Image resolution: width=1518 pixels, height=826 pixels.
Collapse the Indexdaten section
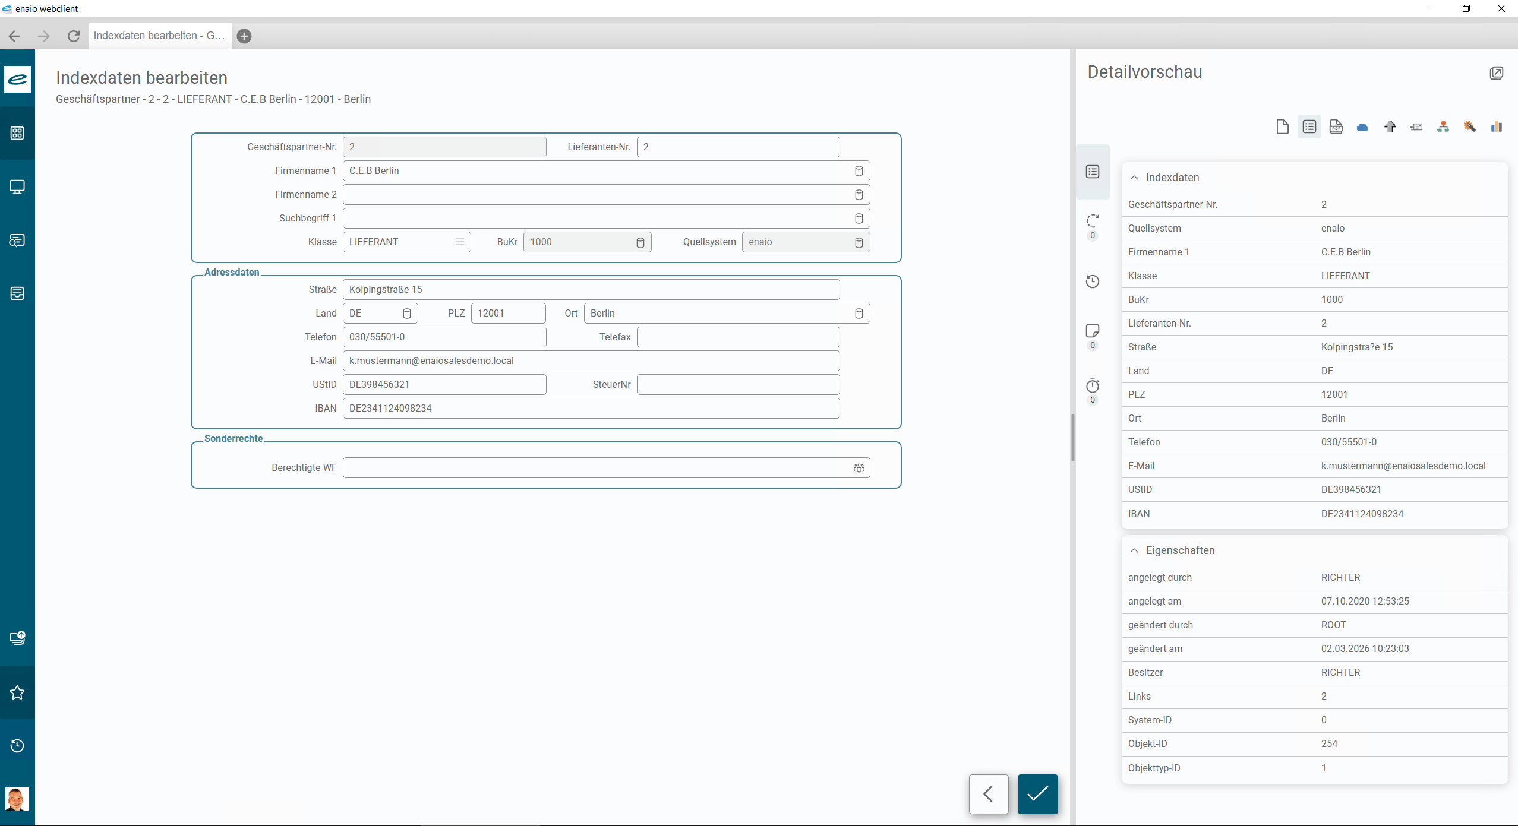click(x=1134, y=178)
